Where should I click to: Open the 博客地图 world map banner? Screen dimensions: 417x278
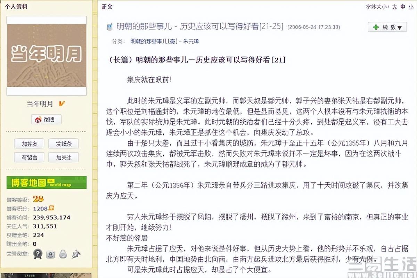pyautogui.click(x=47, y=182)
